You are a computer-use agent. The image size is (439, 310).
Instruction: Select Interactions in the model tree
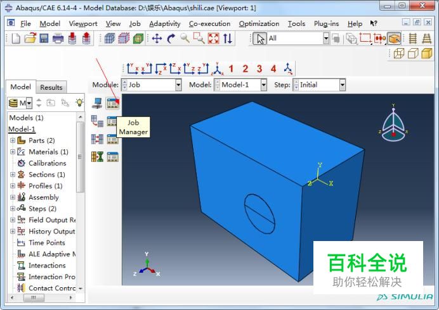[x=47, y=265]
